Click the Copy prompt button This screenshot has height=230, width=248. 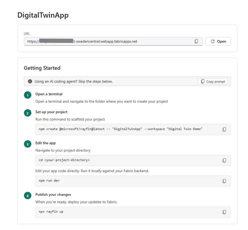(212, 81)
